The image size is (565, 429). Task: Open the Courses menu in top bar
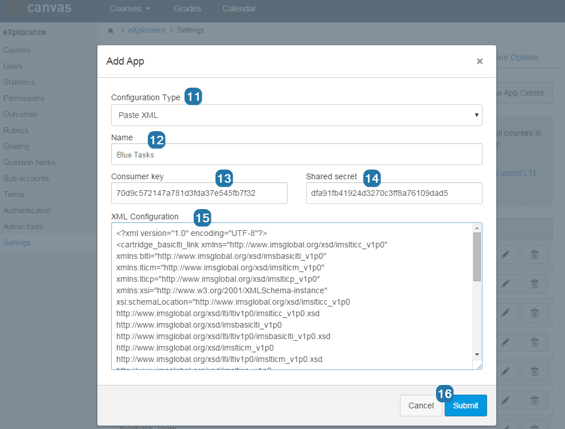pyautogui.click(x=130, y=9)
